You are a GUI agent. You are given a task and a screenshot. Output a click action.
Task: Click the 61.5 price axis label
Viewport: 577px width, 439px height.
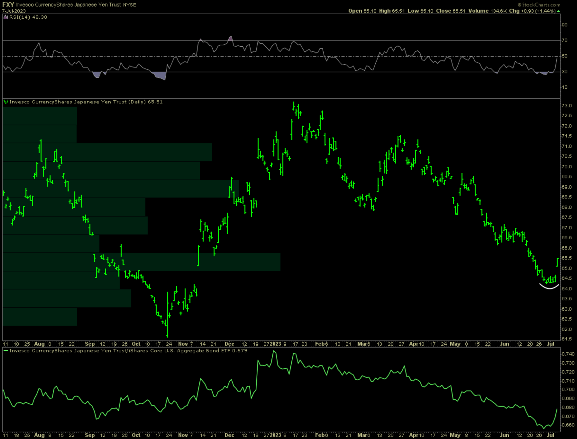coord(567,339)
